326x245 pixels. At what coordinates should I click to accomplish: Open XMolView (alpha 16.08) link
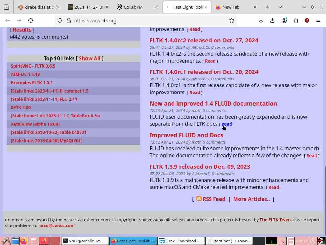click(35, 124)
